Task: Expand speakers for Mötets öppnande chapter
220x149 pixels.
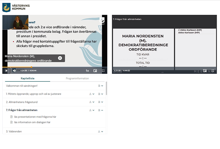Action: click(x=92, y=94)
